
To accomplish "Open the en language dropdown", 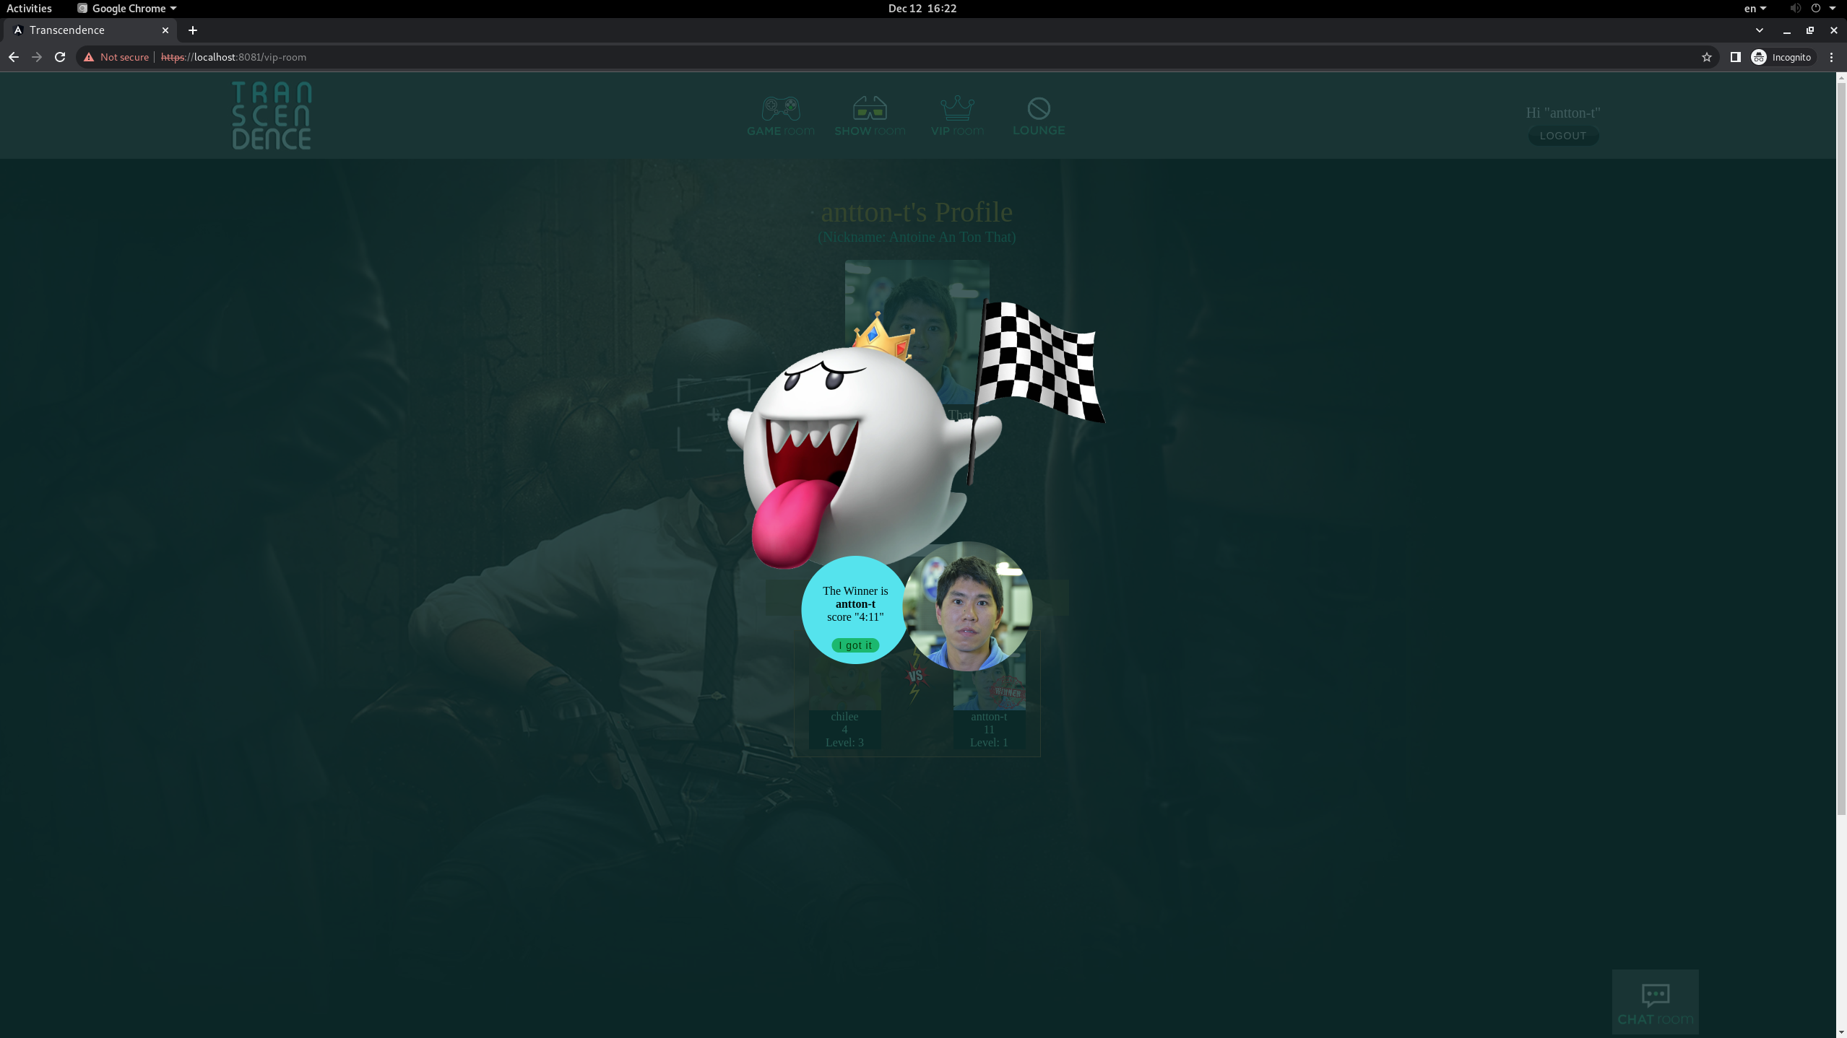I will click(1755, 9).
